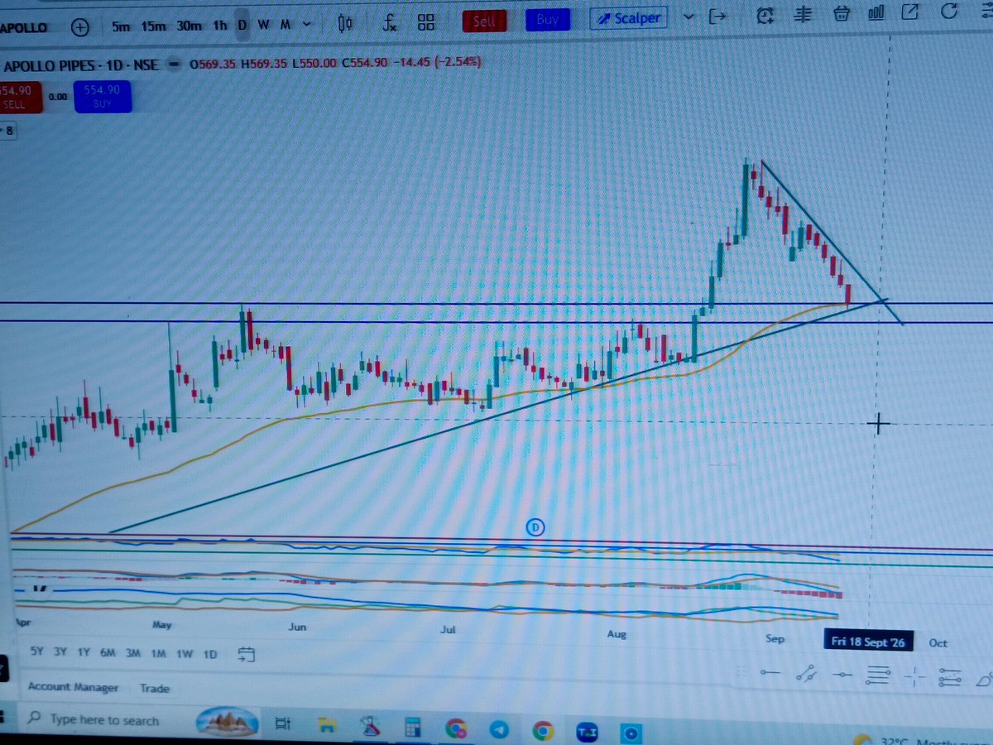This screenshot has width=993, height=745.
Task: Open the indicators fx menu
Action: tap(391, 22)
